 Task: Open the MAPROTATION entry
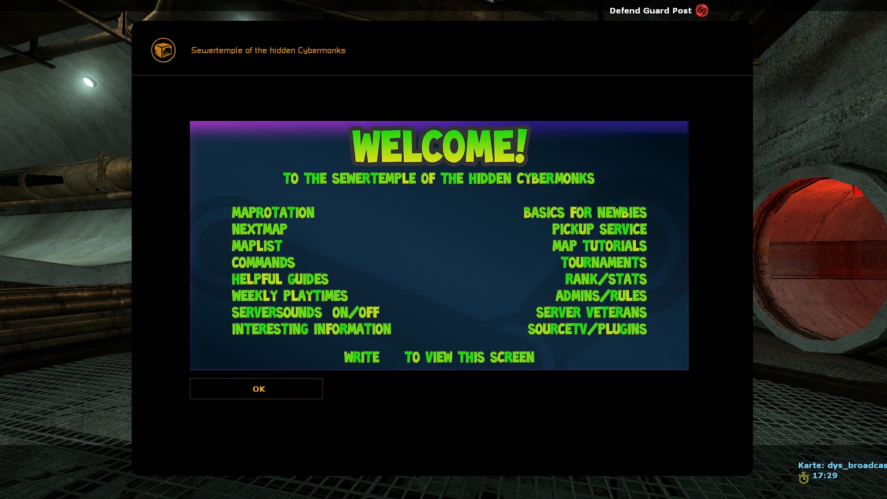[x=273, y=213]
